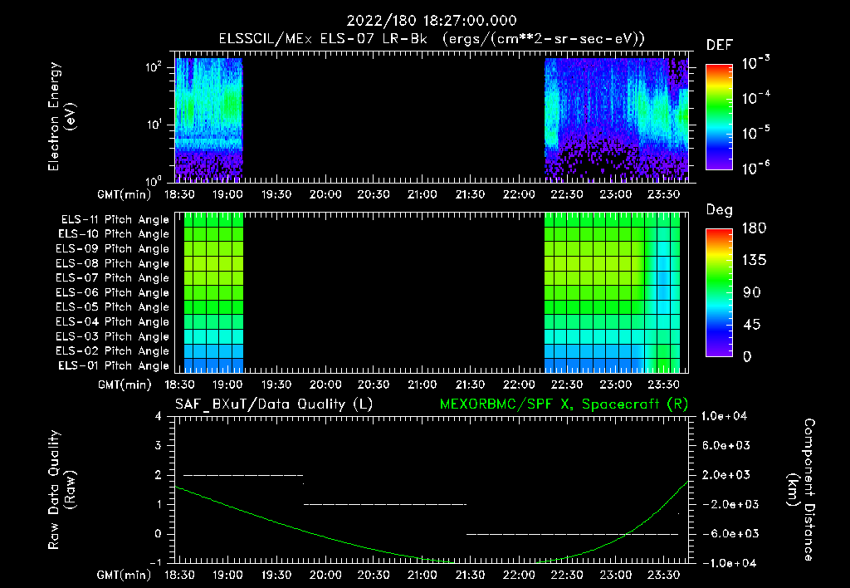Screen dimensions: 850x588
Task: Click the Component Distance (km) axis label
Action: coord(801,490)
